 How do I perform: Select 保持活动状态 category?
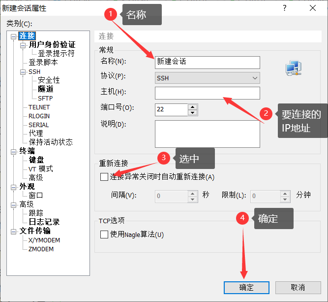[51, 142]
